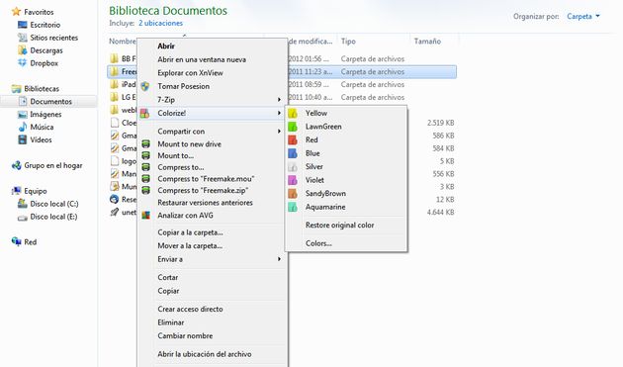
Task: Select Mover a la carpeta...
Action: click(x=190, y=245)
